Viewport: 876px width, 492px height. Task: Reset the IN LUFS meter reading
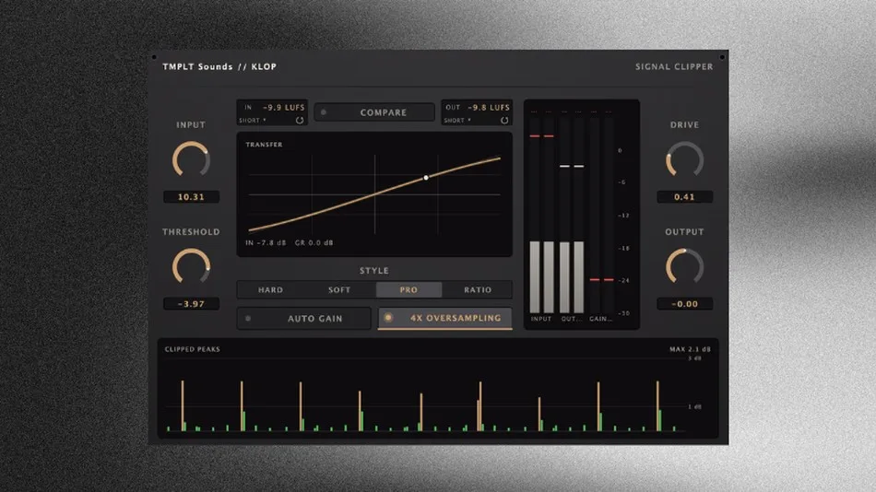pos(300,120)
